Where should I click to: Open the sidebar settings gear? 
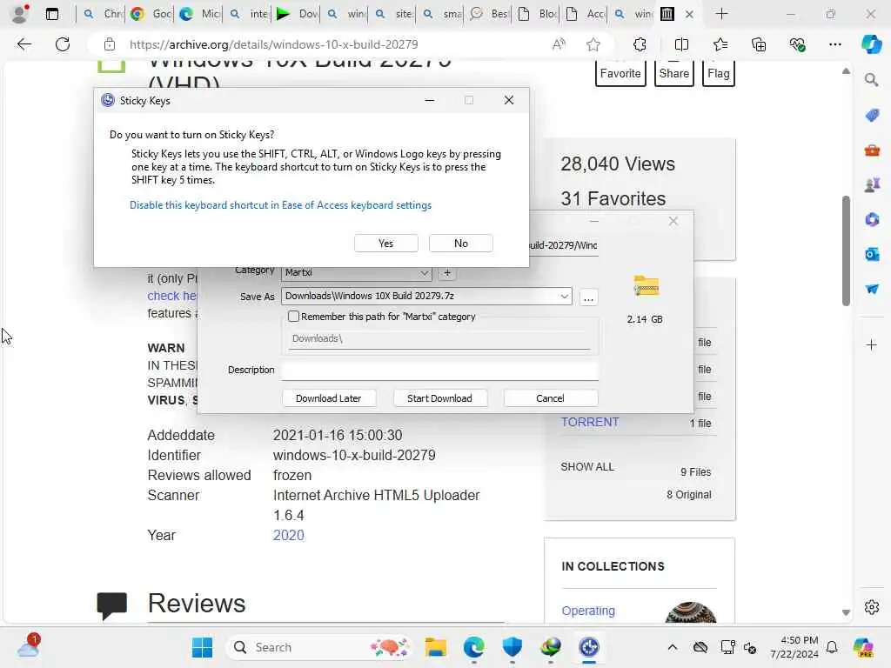pos(872,607)
